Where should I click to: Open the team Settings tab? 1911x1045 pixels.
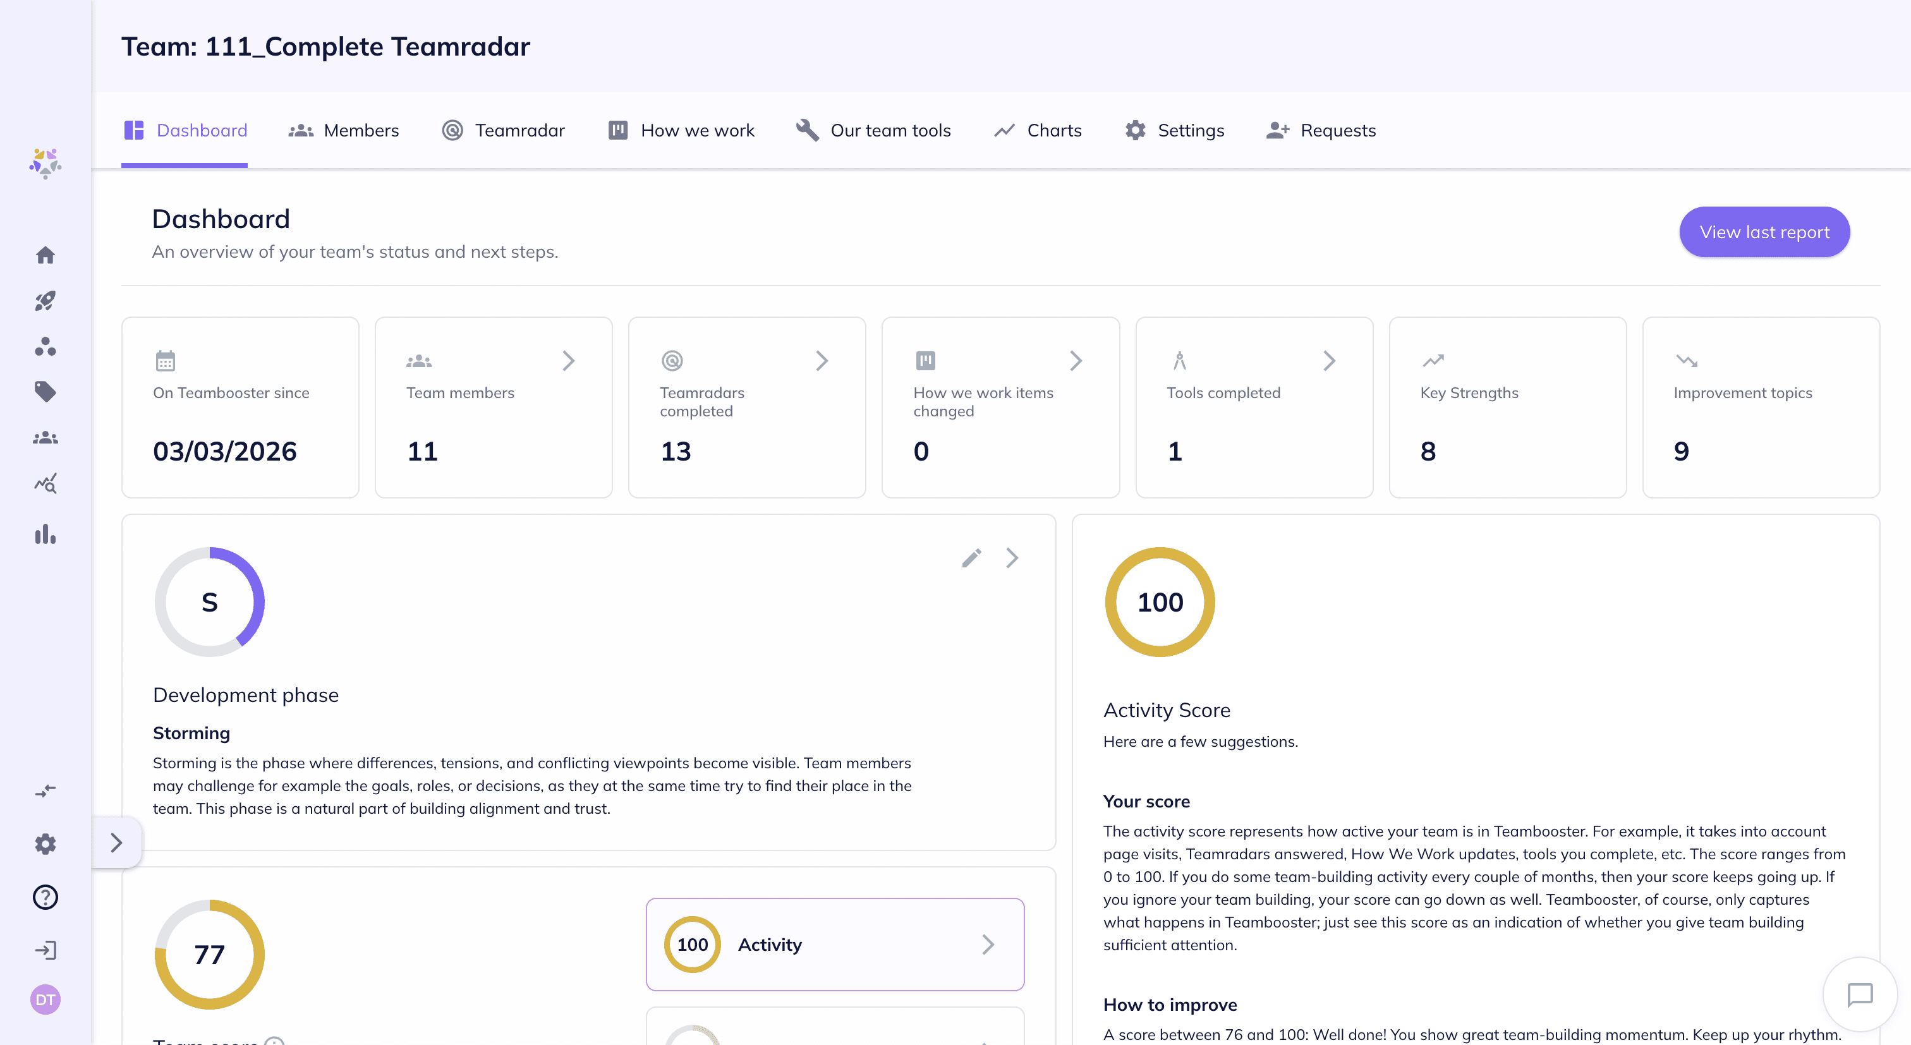tap(1174, 131)
